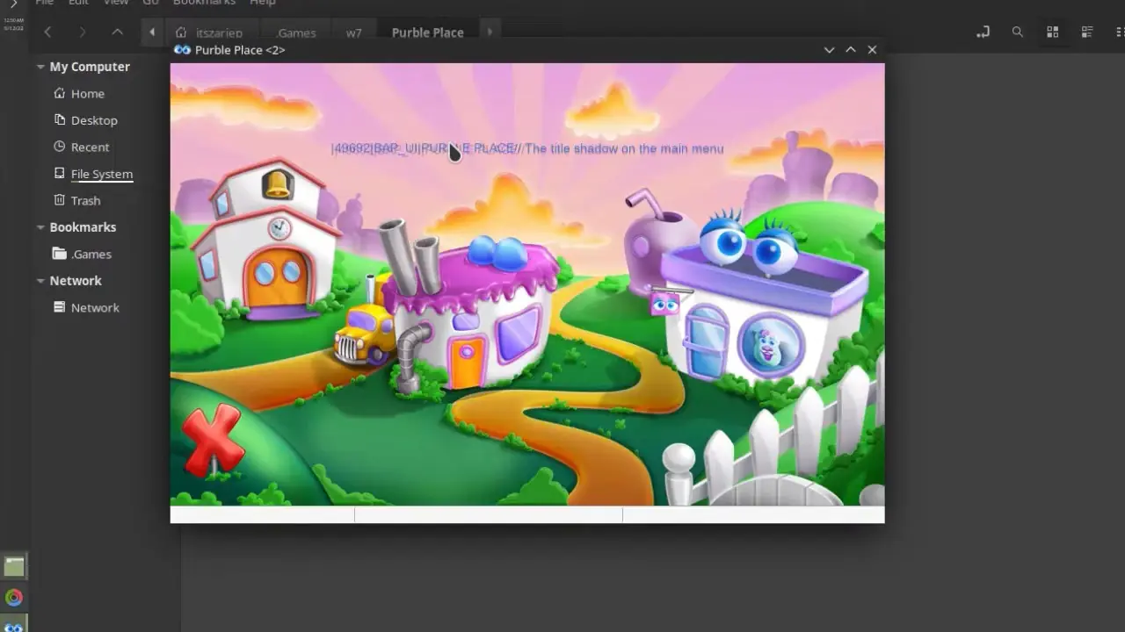Open the Bookmarks menu
Screen dimensions: 1125x632
tap(204, 3)
